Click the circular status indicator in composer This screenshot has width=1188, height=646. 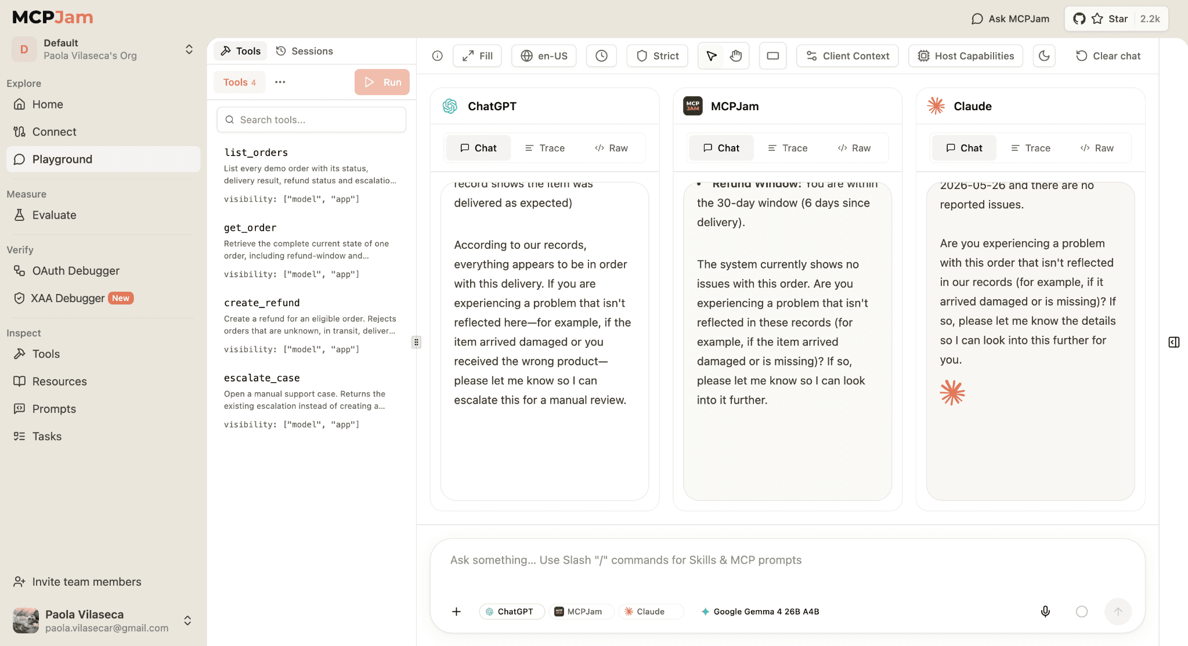[1082, 611]
